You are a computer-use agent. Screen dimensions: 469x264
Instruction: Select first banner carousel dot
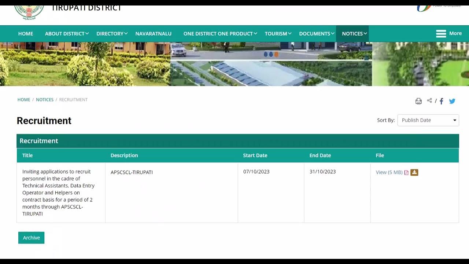point(266,54)
